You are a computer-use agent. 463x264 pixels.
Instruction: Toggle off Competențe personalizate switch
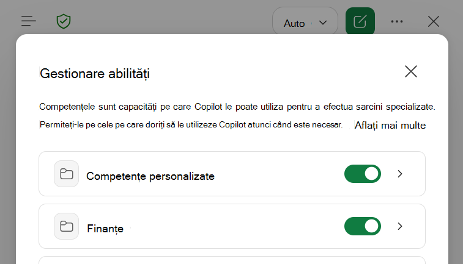pyautogui.click(x=363, y=174)
